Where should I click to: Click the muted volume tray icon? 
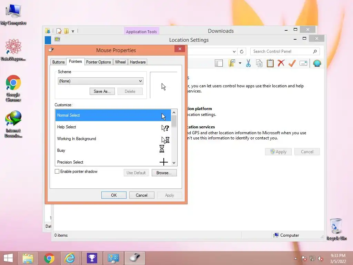(x=321, y=258)
